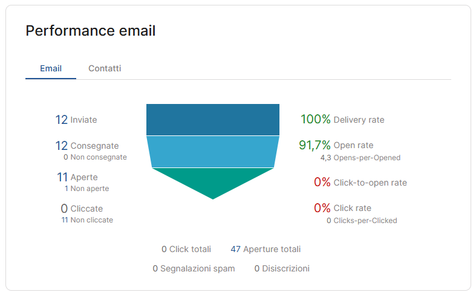The image size is (473, 295).
Task: Click the 0 Cliccate label
Action: pos(82,209)
